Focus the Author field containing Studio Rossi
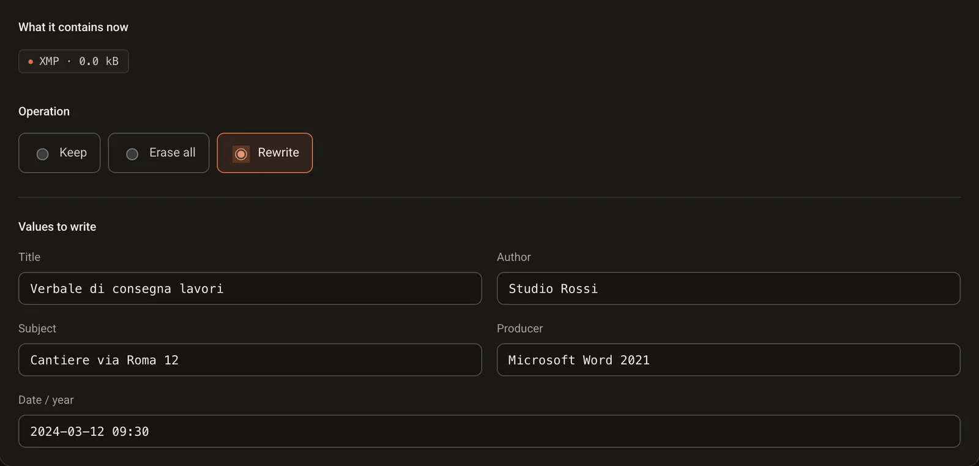This screenshot has width=979, height=466. tap(728, 288)
